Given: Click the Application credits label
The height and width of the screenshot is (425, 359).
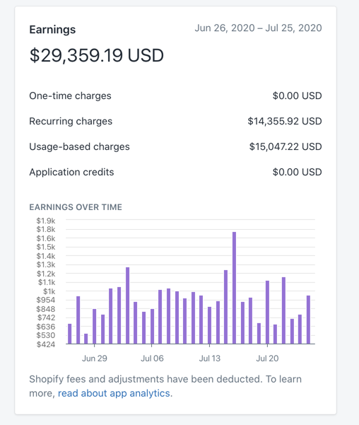Looking at the screenshot, I should [x=71, y=172].
